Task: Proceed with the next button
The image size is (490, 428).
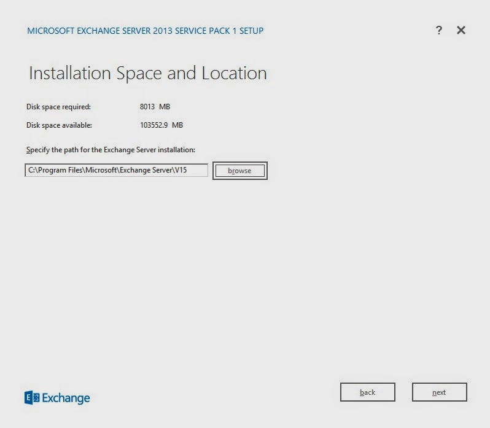Action: 439,392
